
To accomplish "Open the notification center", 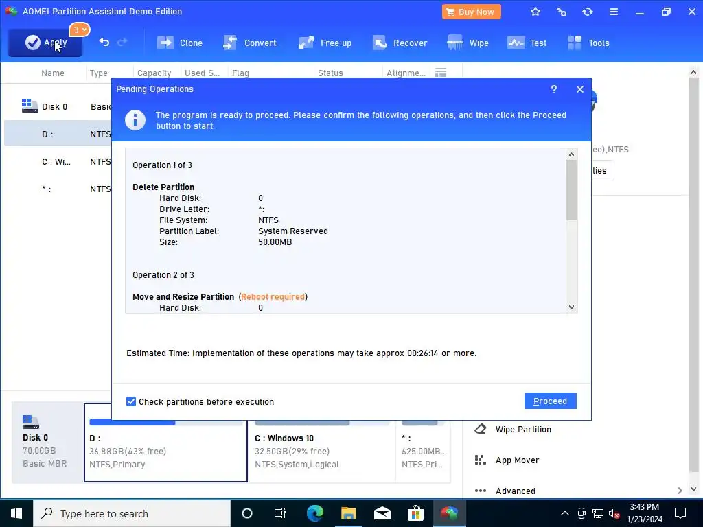I will [x=680, y=513].
